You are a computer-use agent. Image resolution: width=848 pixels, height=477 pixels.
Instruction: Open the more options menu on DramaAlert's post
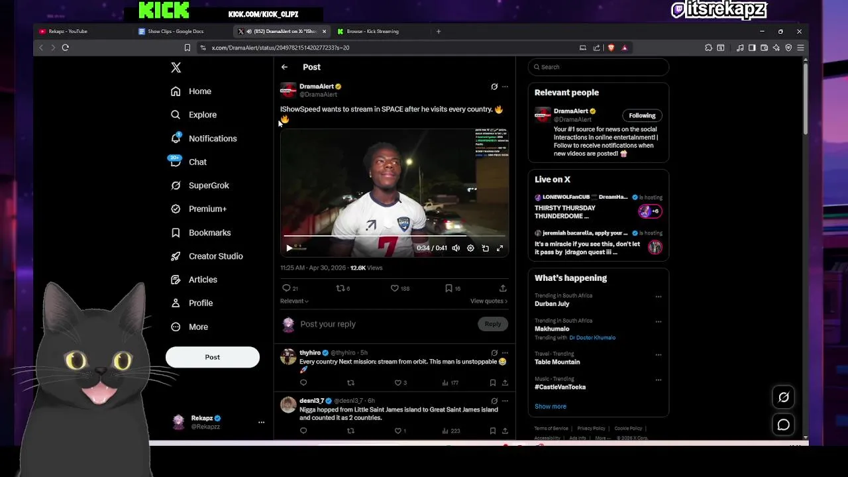[505, 87]
